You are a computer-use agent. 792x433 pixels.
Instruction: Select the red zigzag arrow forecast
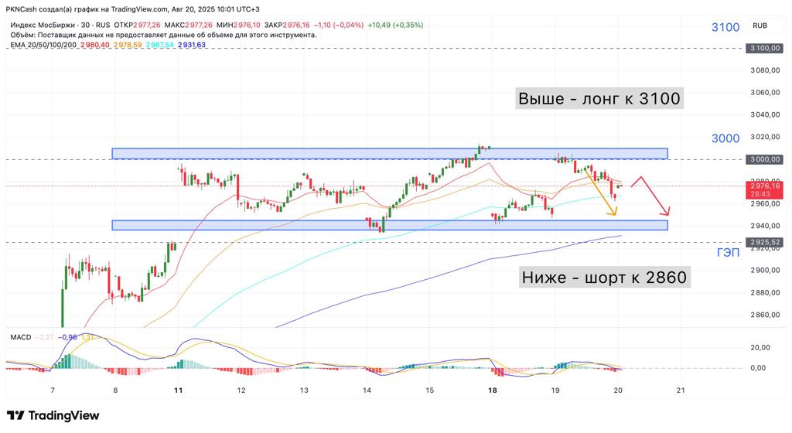pos(650,196)
